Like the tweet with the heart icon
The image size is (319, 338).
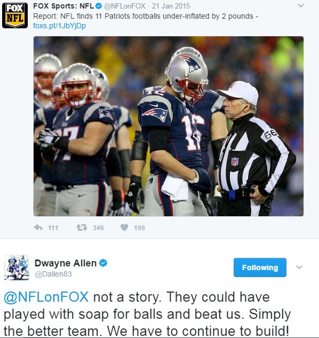tap(124, 227)
